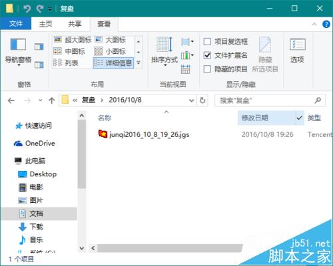Open 电影 movies folder
The width and height of the screenshot is (333, 266).
(x=31, y=188)
